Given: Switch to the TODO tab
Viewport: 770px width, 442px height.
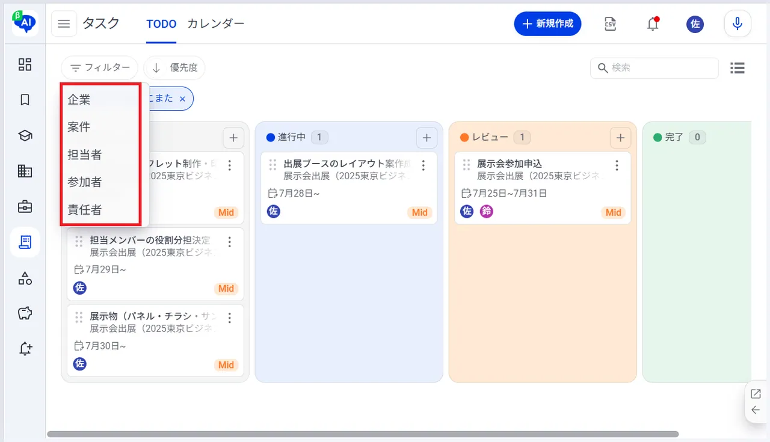Looking at the screenshot, I should (161, 24).
